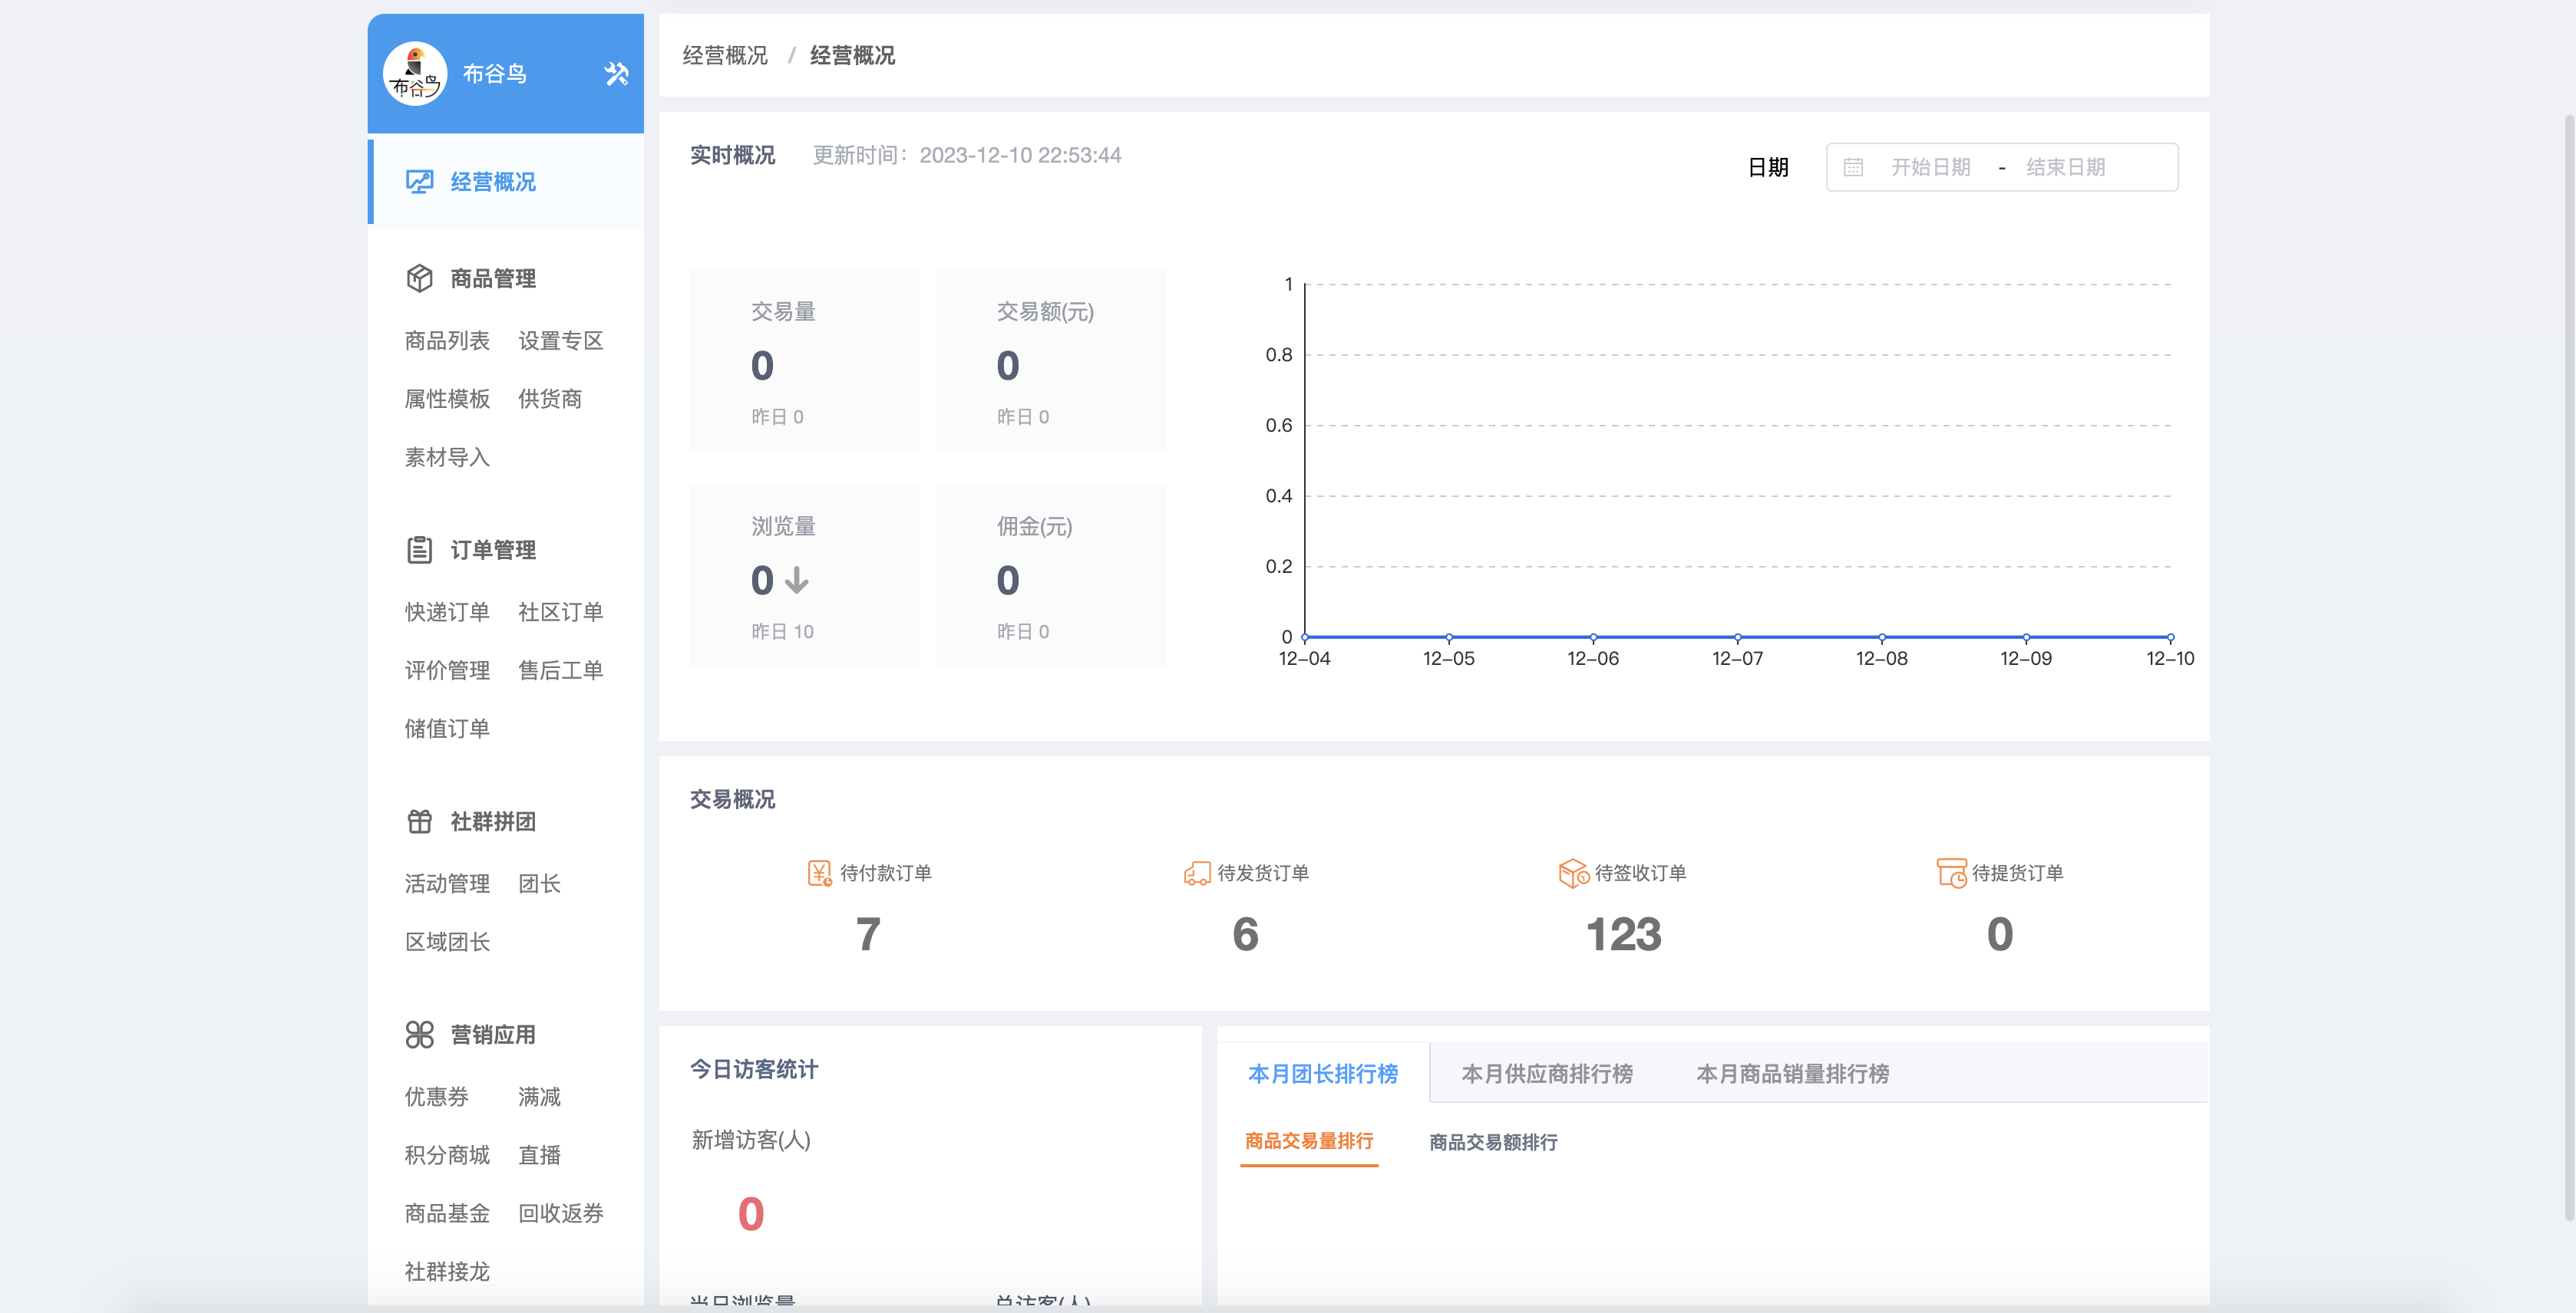
Task: Go to 优惠券
Action: pos(436,1096)
